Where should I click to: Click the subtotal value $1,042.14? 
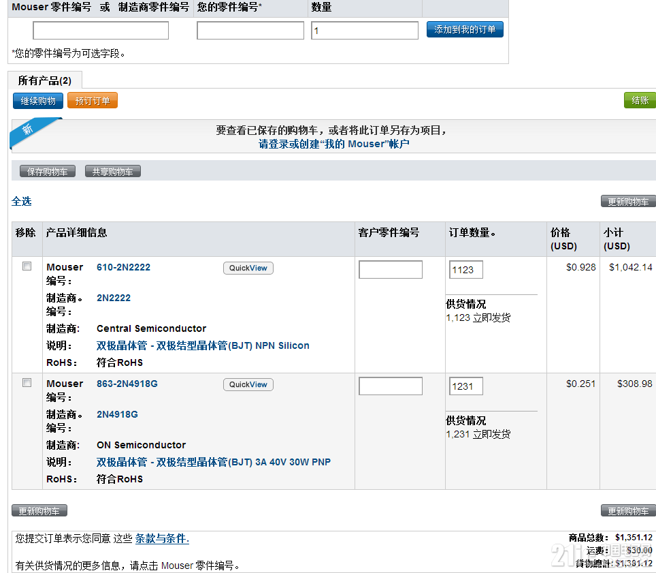click(630, 267)
